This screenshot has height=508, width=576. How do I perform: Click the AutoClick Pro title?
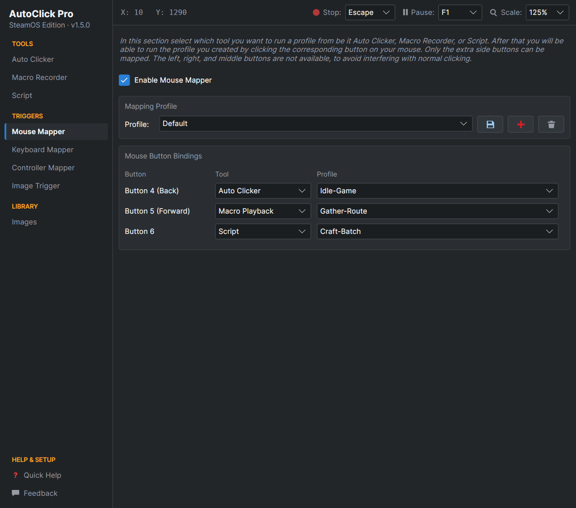pos(41,14)
